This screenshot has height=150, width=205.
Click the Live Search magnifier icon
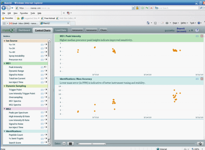(201, 8)
